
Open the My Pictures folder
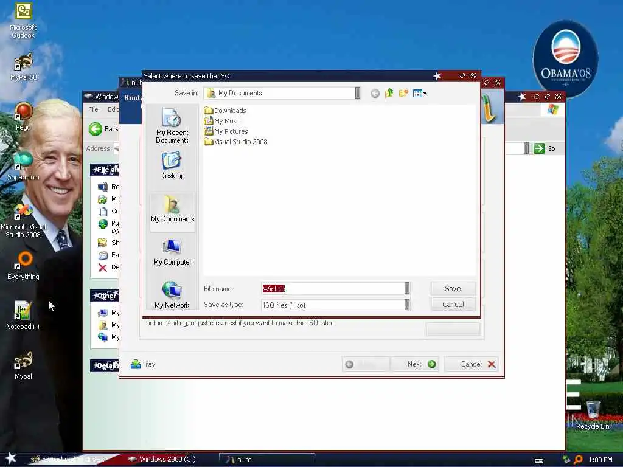(226, 131)
